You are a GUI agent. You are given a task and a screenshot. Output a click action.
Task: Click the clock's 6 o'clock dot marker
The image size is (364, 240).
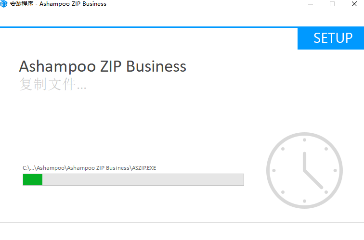pyautogui.click(x=304, y=201)
